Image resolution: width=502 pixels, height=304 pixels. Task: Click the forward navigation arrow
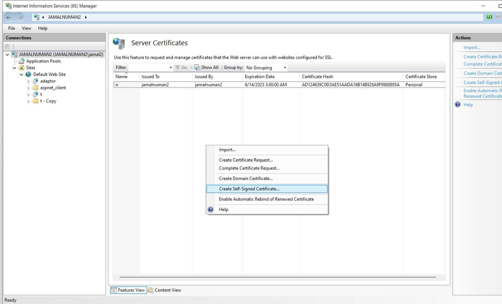coord(20,17)
